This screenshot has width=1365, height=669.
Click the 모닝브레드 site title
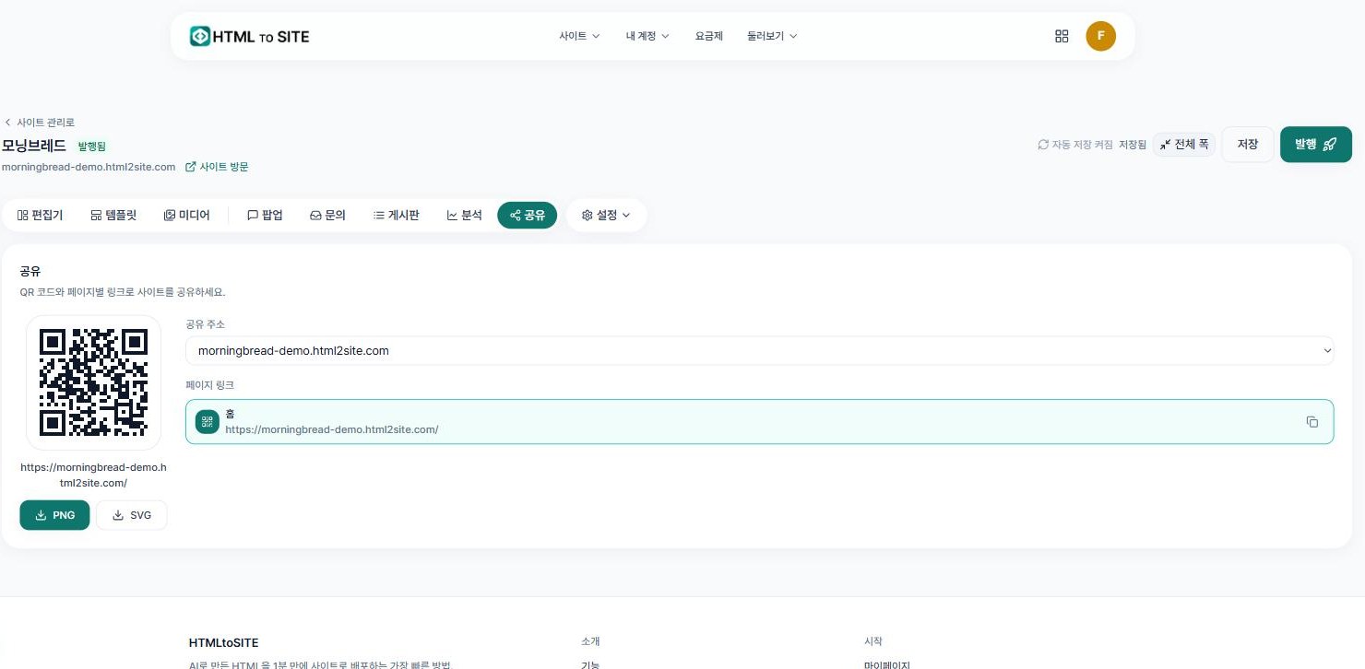click(34, 145)
